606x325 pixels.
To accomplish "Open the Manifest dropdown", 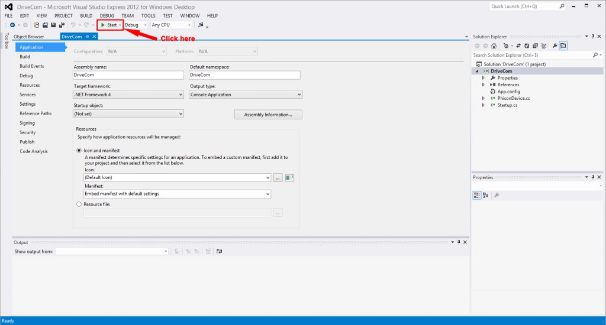I will (x=177, y=194).
